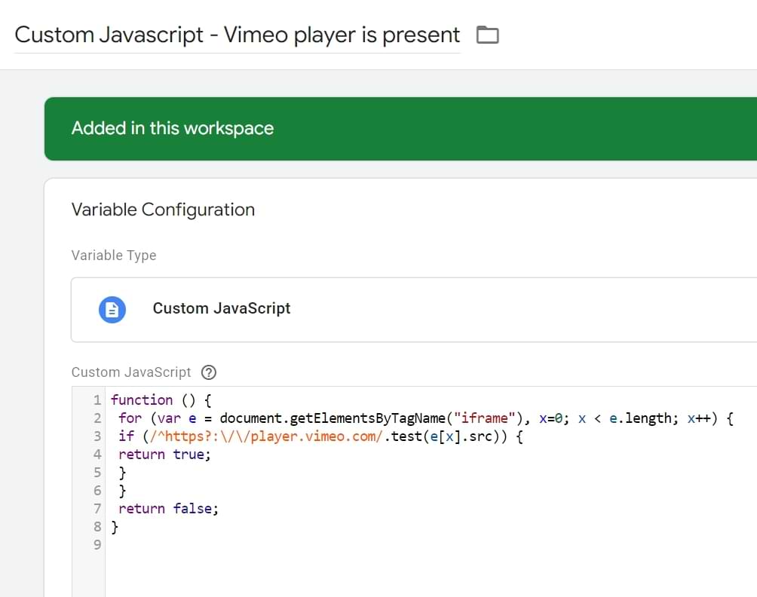Edit the variable name title field
This screenshot has width=757, height=597.
pos(237,35)
